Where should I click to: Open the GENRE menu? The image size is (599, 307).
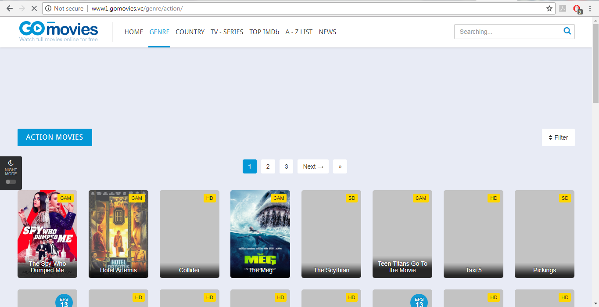(159, 32)
